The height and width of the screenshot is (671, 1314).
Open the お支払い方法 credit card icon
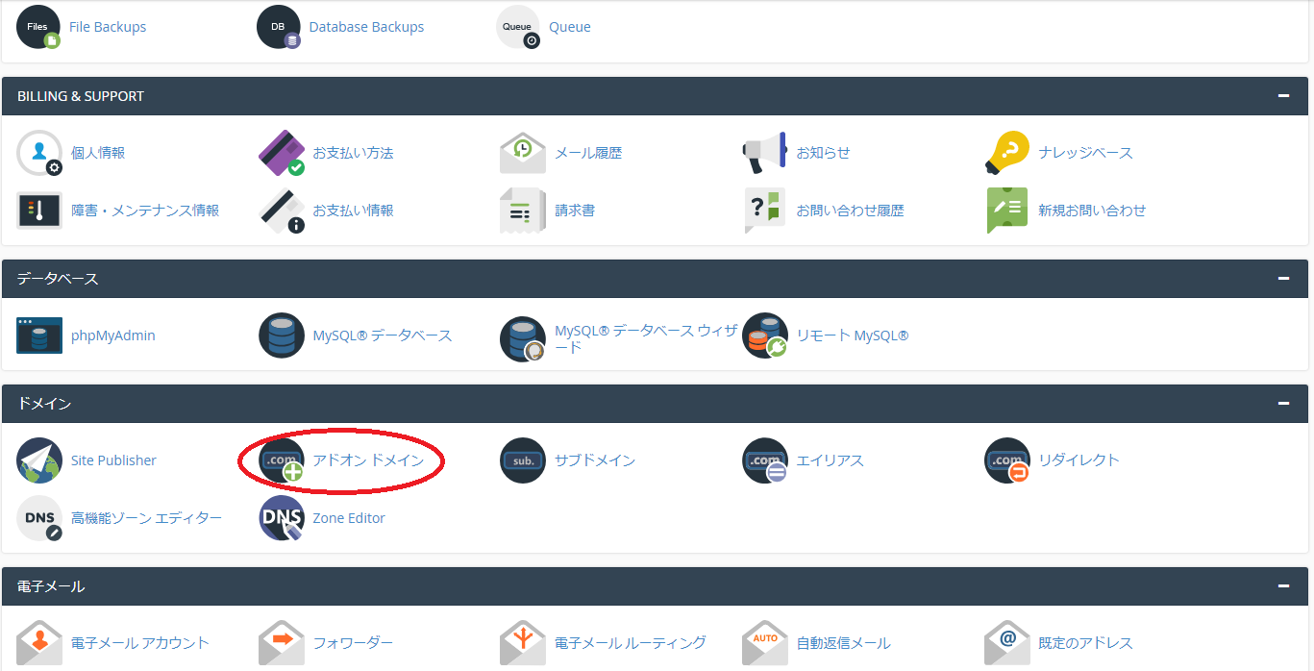(x=282, y=153)
